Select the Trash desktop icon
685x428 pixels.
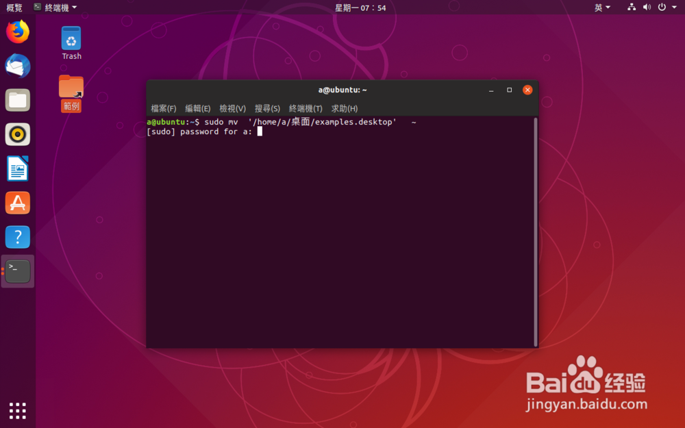71,42
